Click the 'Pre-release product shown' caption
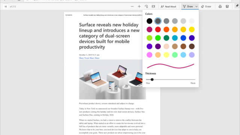Screen dimensions: 240x135 [x=106, y=103]
